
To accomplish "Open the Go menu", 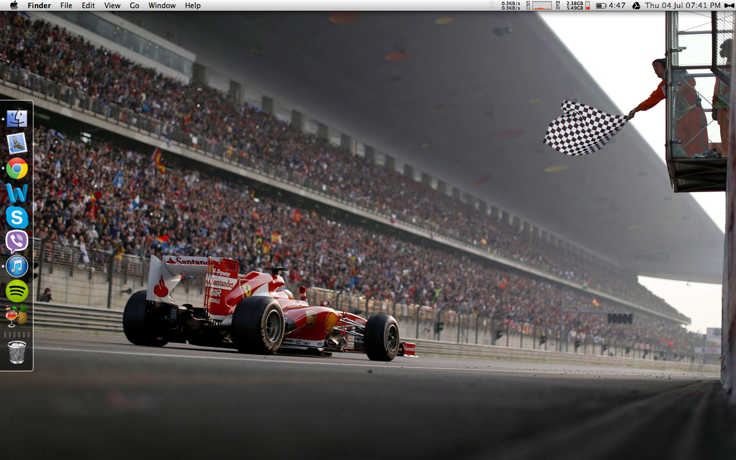I will [x=134, y=5].
